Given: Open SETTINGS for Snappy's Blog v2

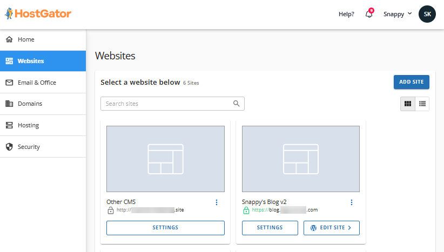Looking at the screenshot, I should pos(270,228).
